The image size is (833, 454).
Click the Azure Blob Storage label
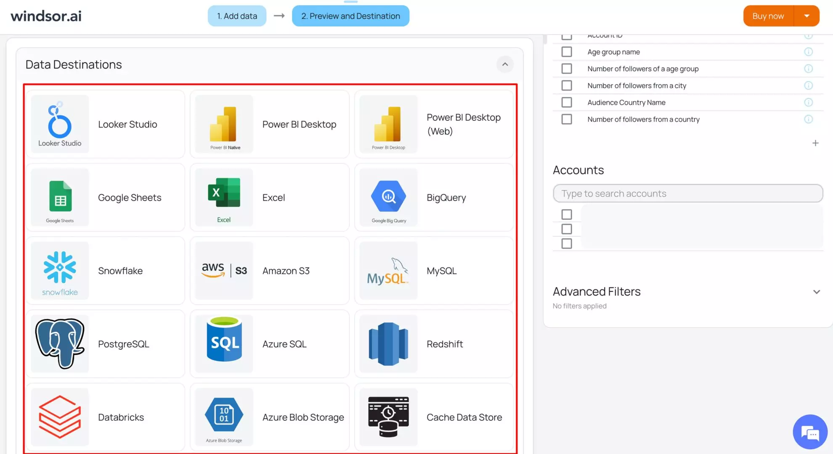(x=303, y=417)
